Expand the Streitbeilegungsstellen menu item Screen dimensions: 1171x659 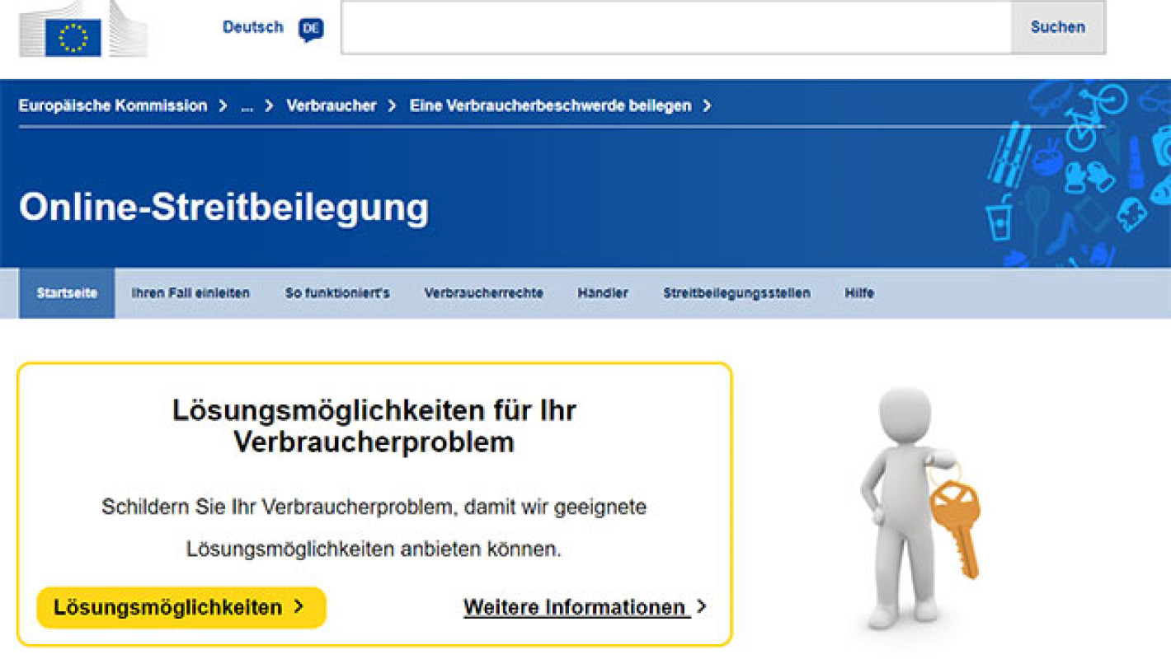(738, 292)
